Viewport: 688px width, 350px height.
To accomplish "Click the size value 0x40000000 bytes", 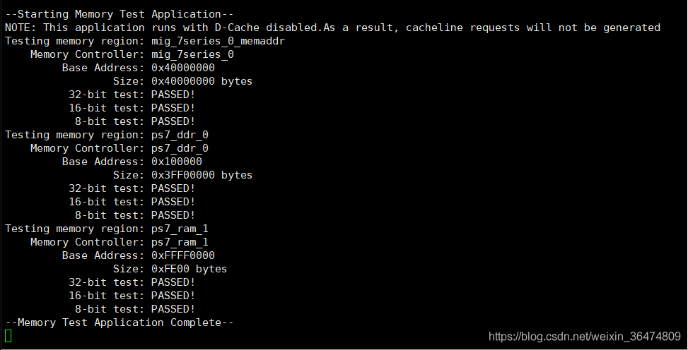I will [202, 81].
